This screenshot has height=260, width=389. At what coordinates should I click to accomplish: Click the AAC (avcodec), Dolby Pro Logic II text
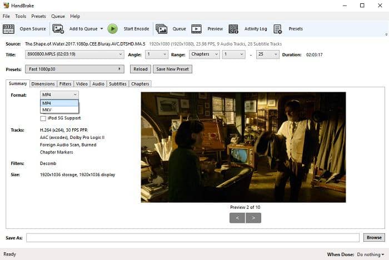[72, 137]
